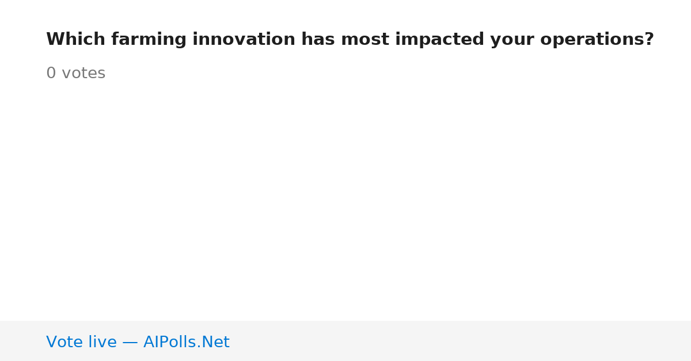Click the empty poll results area
Screen dimensions: 691x361
tap(345, 201)
